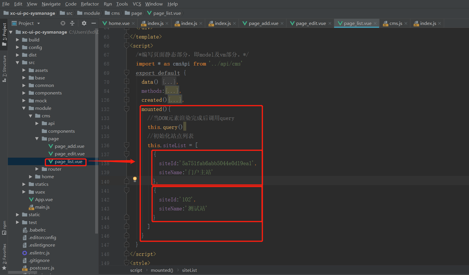The height and width of the screenshot is (275, 469).
Task: Switch to the page_edit.vue tab
Action: 311,23
